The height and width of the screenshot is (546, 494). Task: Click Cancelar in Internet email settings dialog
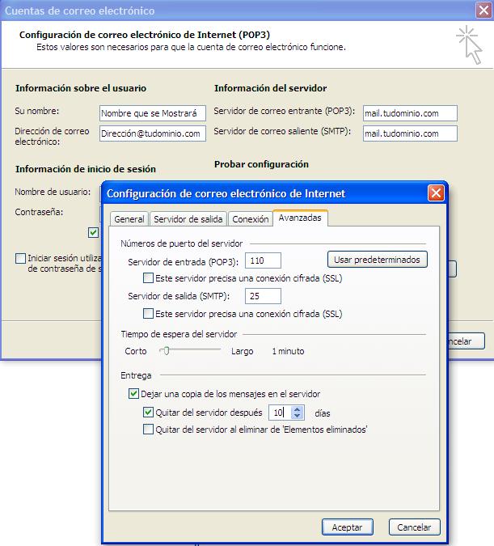click(414, 527)
